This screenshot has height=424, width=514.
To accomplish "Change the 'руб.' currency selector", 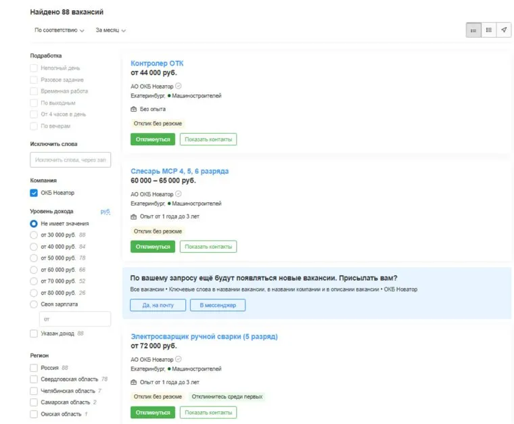I will tap(105, 212).
